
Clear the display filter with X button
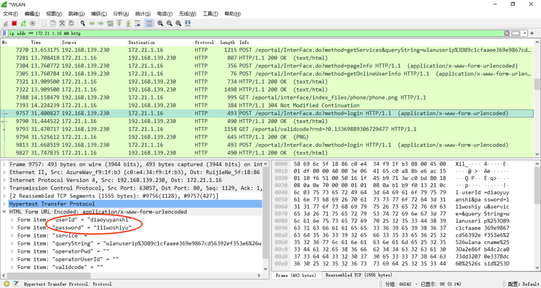(506, 33)
